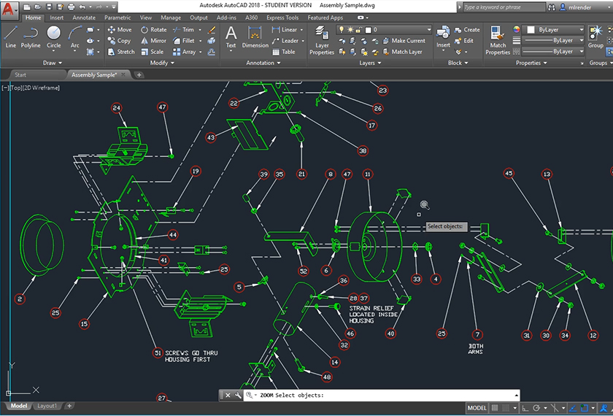Toggle ortho mode in status bar

point(525,408)
